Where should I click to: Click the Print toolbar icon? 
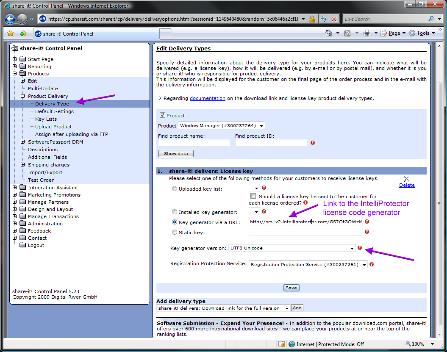tap(367, 33)
